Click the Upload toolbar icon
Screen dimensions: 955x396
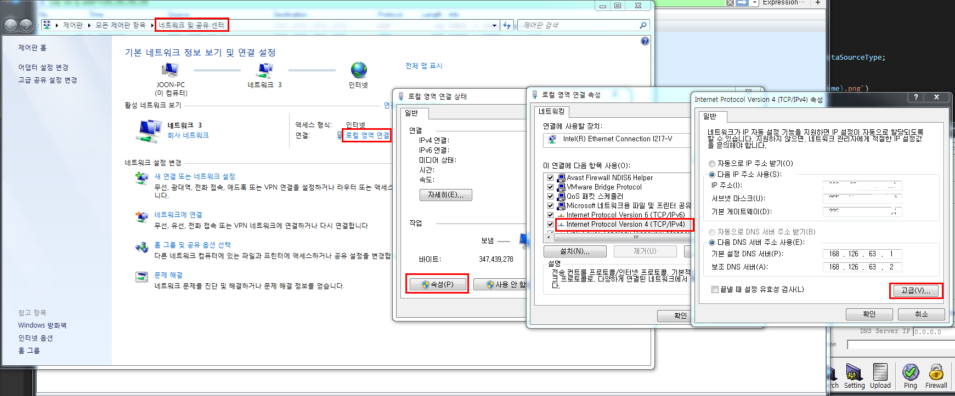click(880, 372)
